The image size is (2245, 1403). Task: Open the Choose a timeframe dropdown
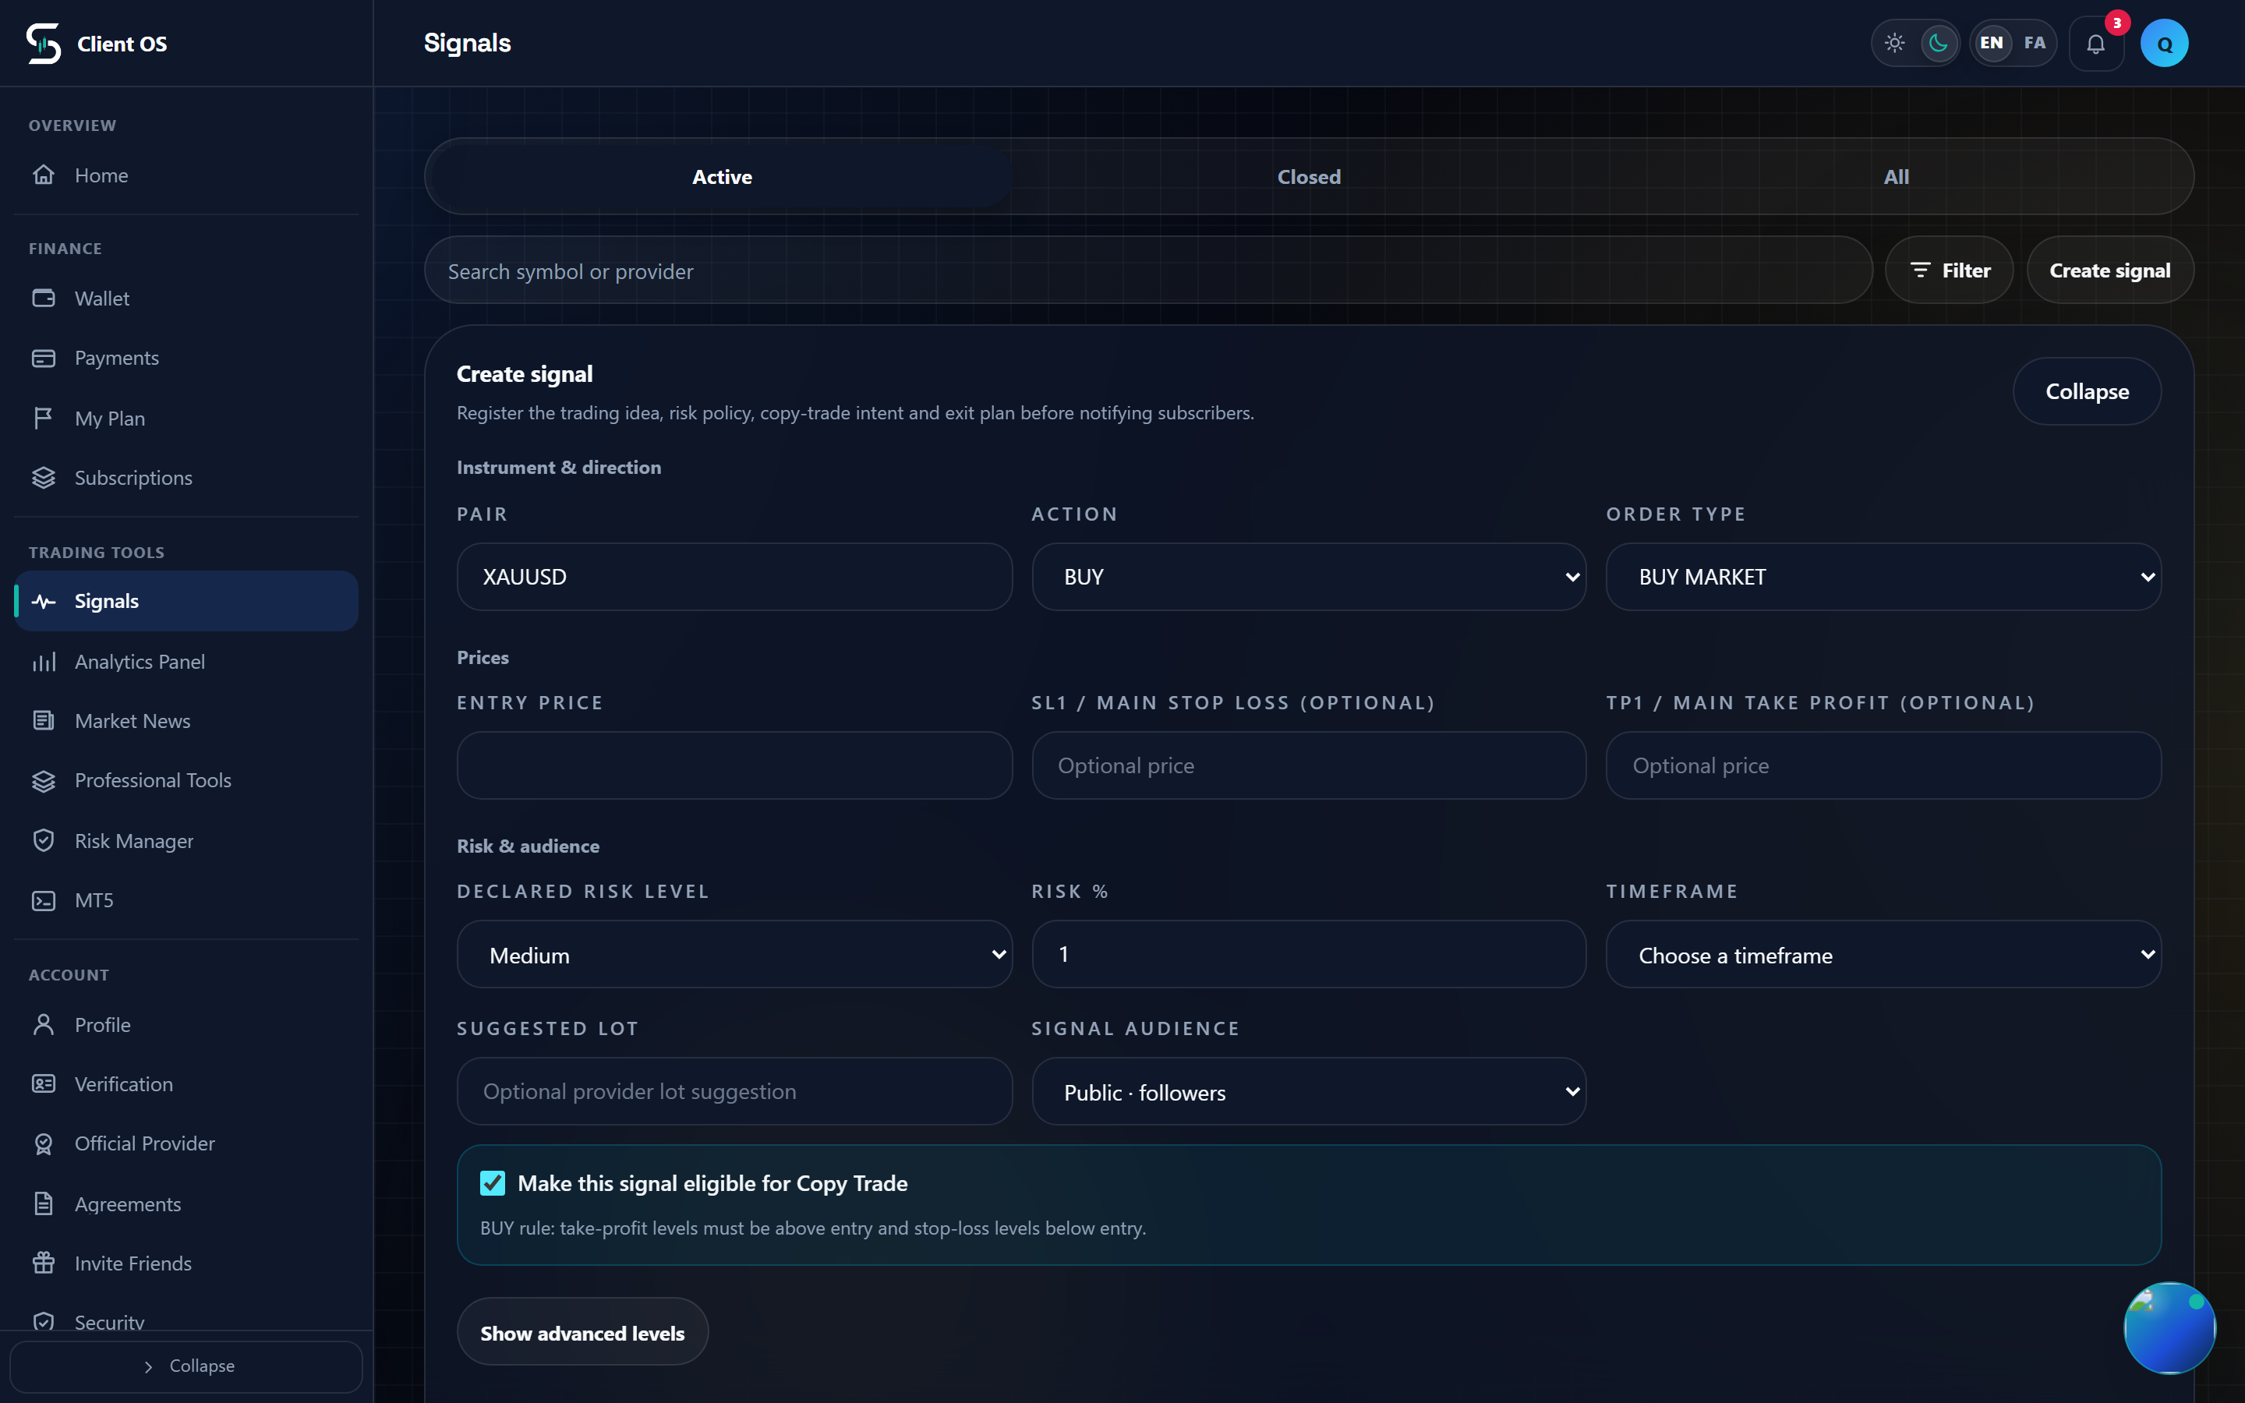(1883, 955)
